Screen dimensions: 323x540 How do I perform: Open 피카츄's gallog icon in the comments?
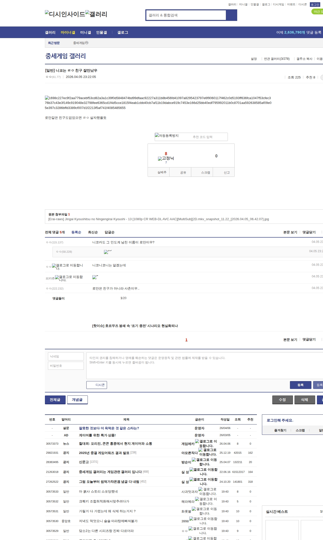click(69, 278)
